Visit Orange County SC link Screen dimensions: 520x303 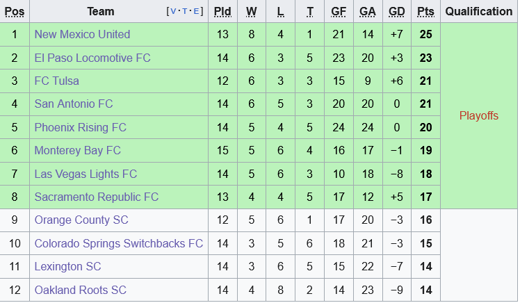81,220
